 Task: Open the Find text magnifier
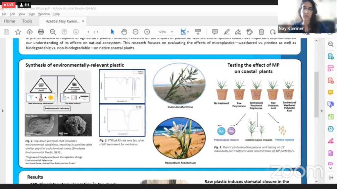[x=53, y=32]
